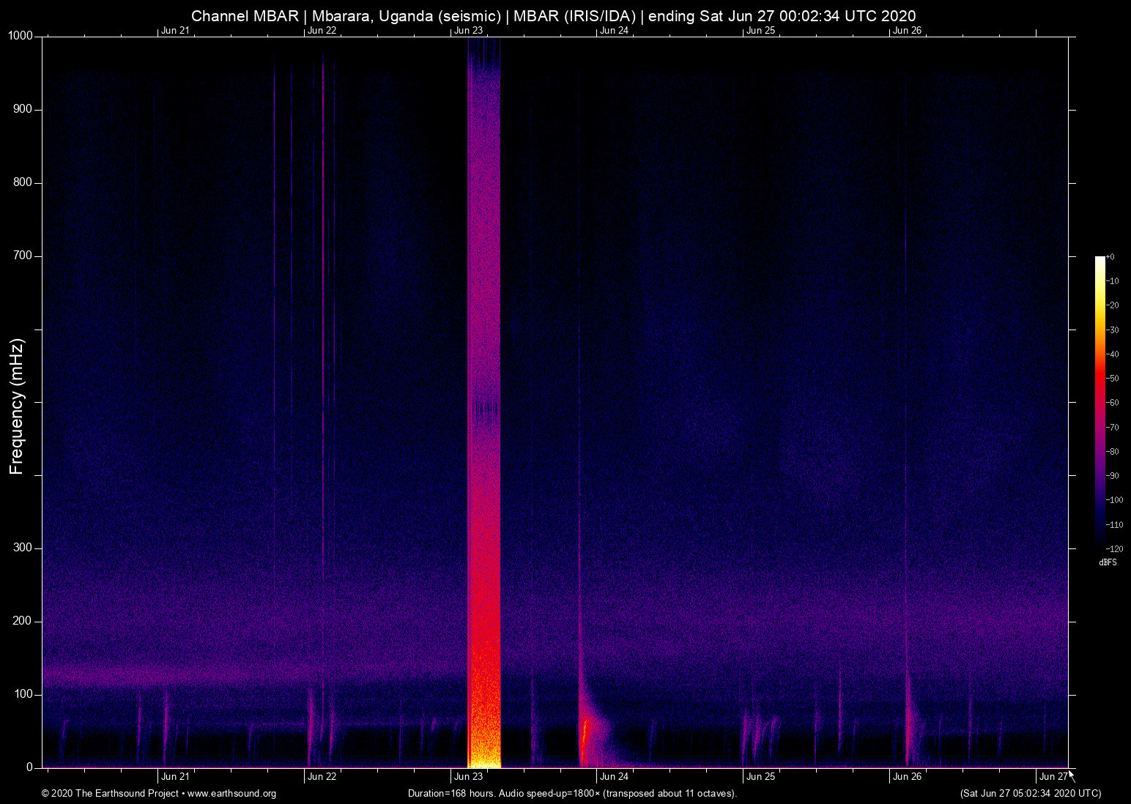This screenshot has width=1131, height=804.
Task: Click the Frequency (mHz) axis title
Action: 17,406
